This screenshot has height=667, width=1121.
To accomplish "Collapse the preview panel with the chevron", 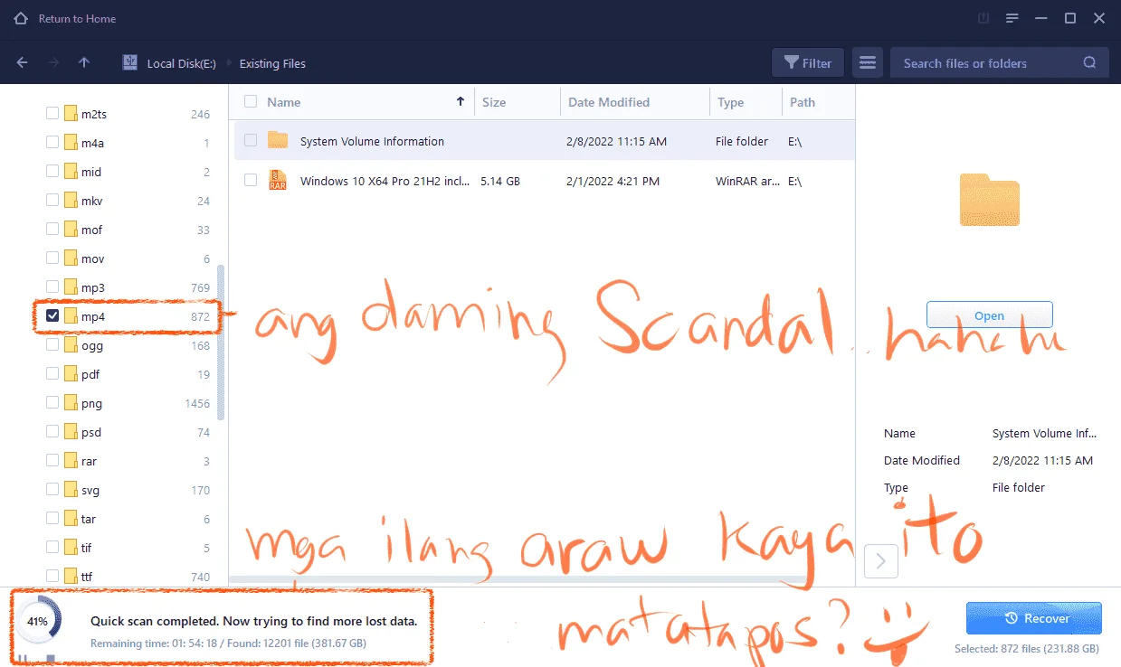I will (x=881, y=560).
